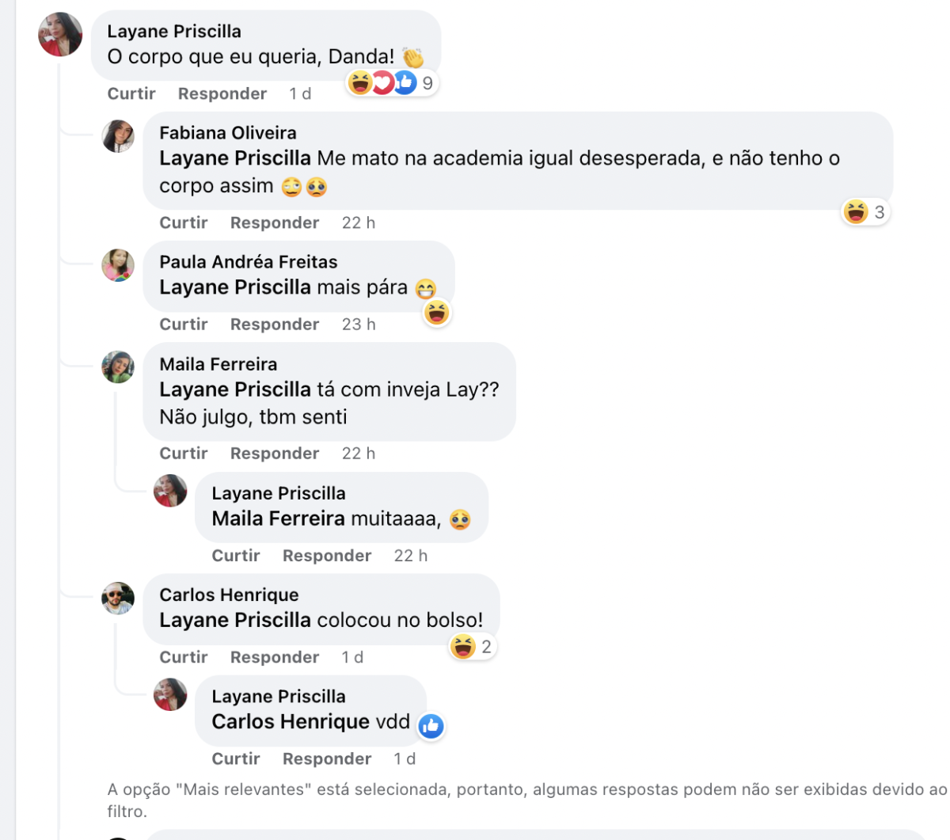Click Paula Andréa Freitas's avatar
The image size is (950, 840).
[118, 265]
